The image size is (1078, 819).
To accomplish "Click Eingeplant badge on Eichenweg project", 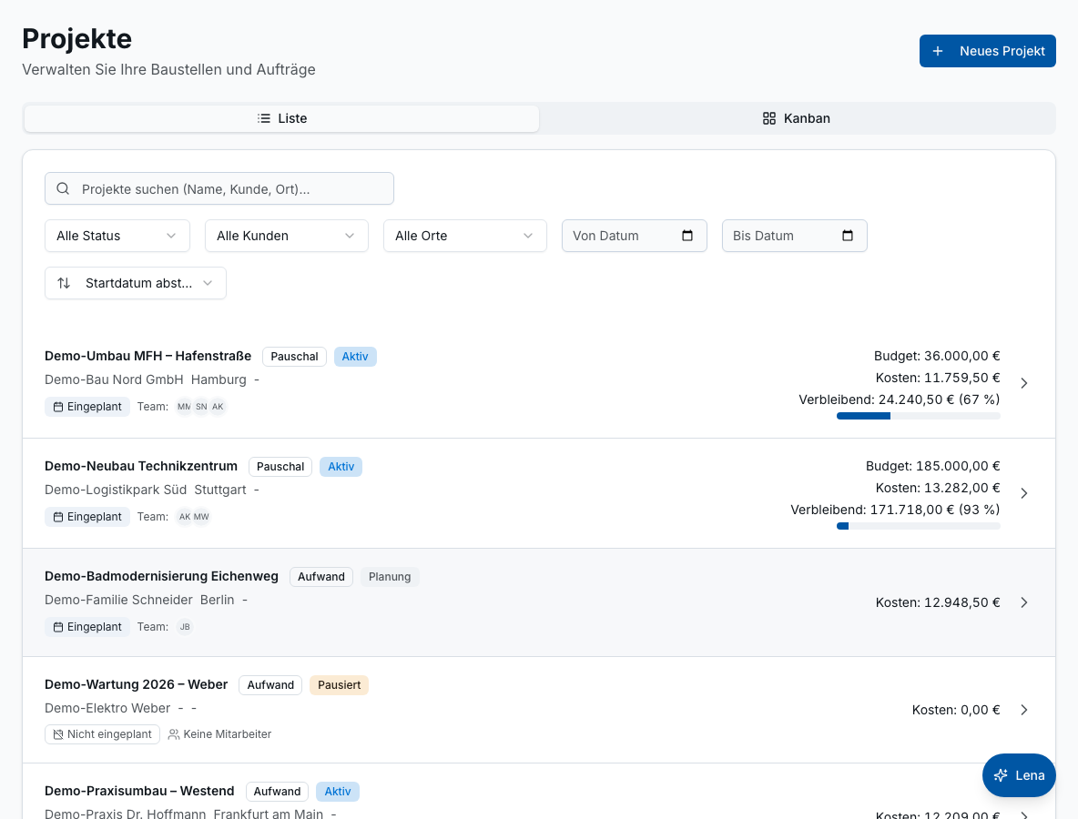I will click(87, 627).
